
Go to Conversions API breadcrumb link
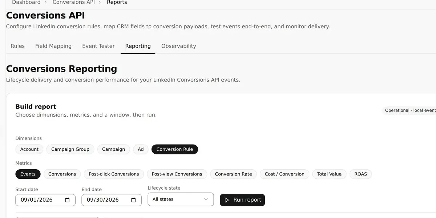(74, 3)
